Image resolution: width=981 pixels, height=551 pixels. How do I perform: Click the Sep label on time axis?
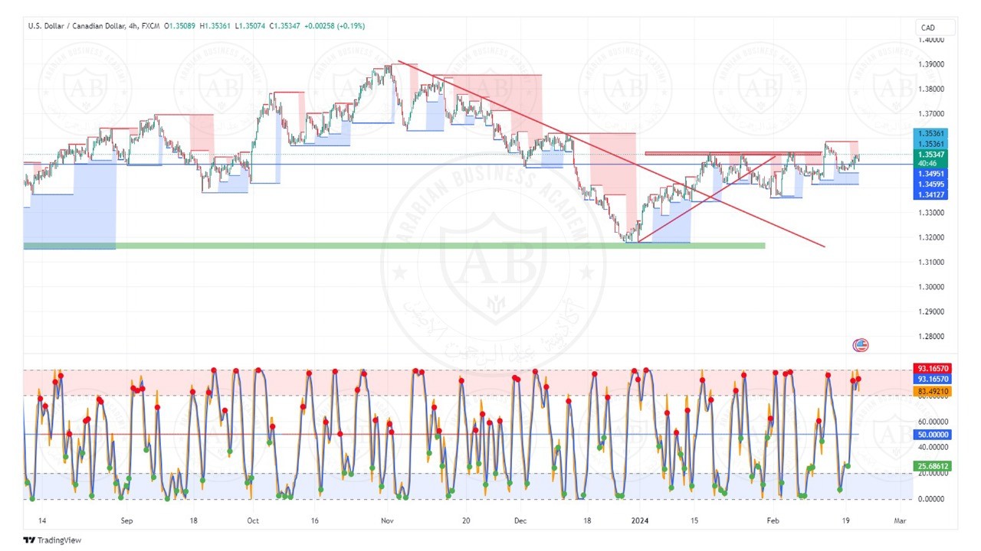click(x=126, y=520)
